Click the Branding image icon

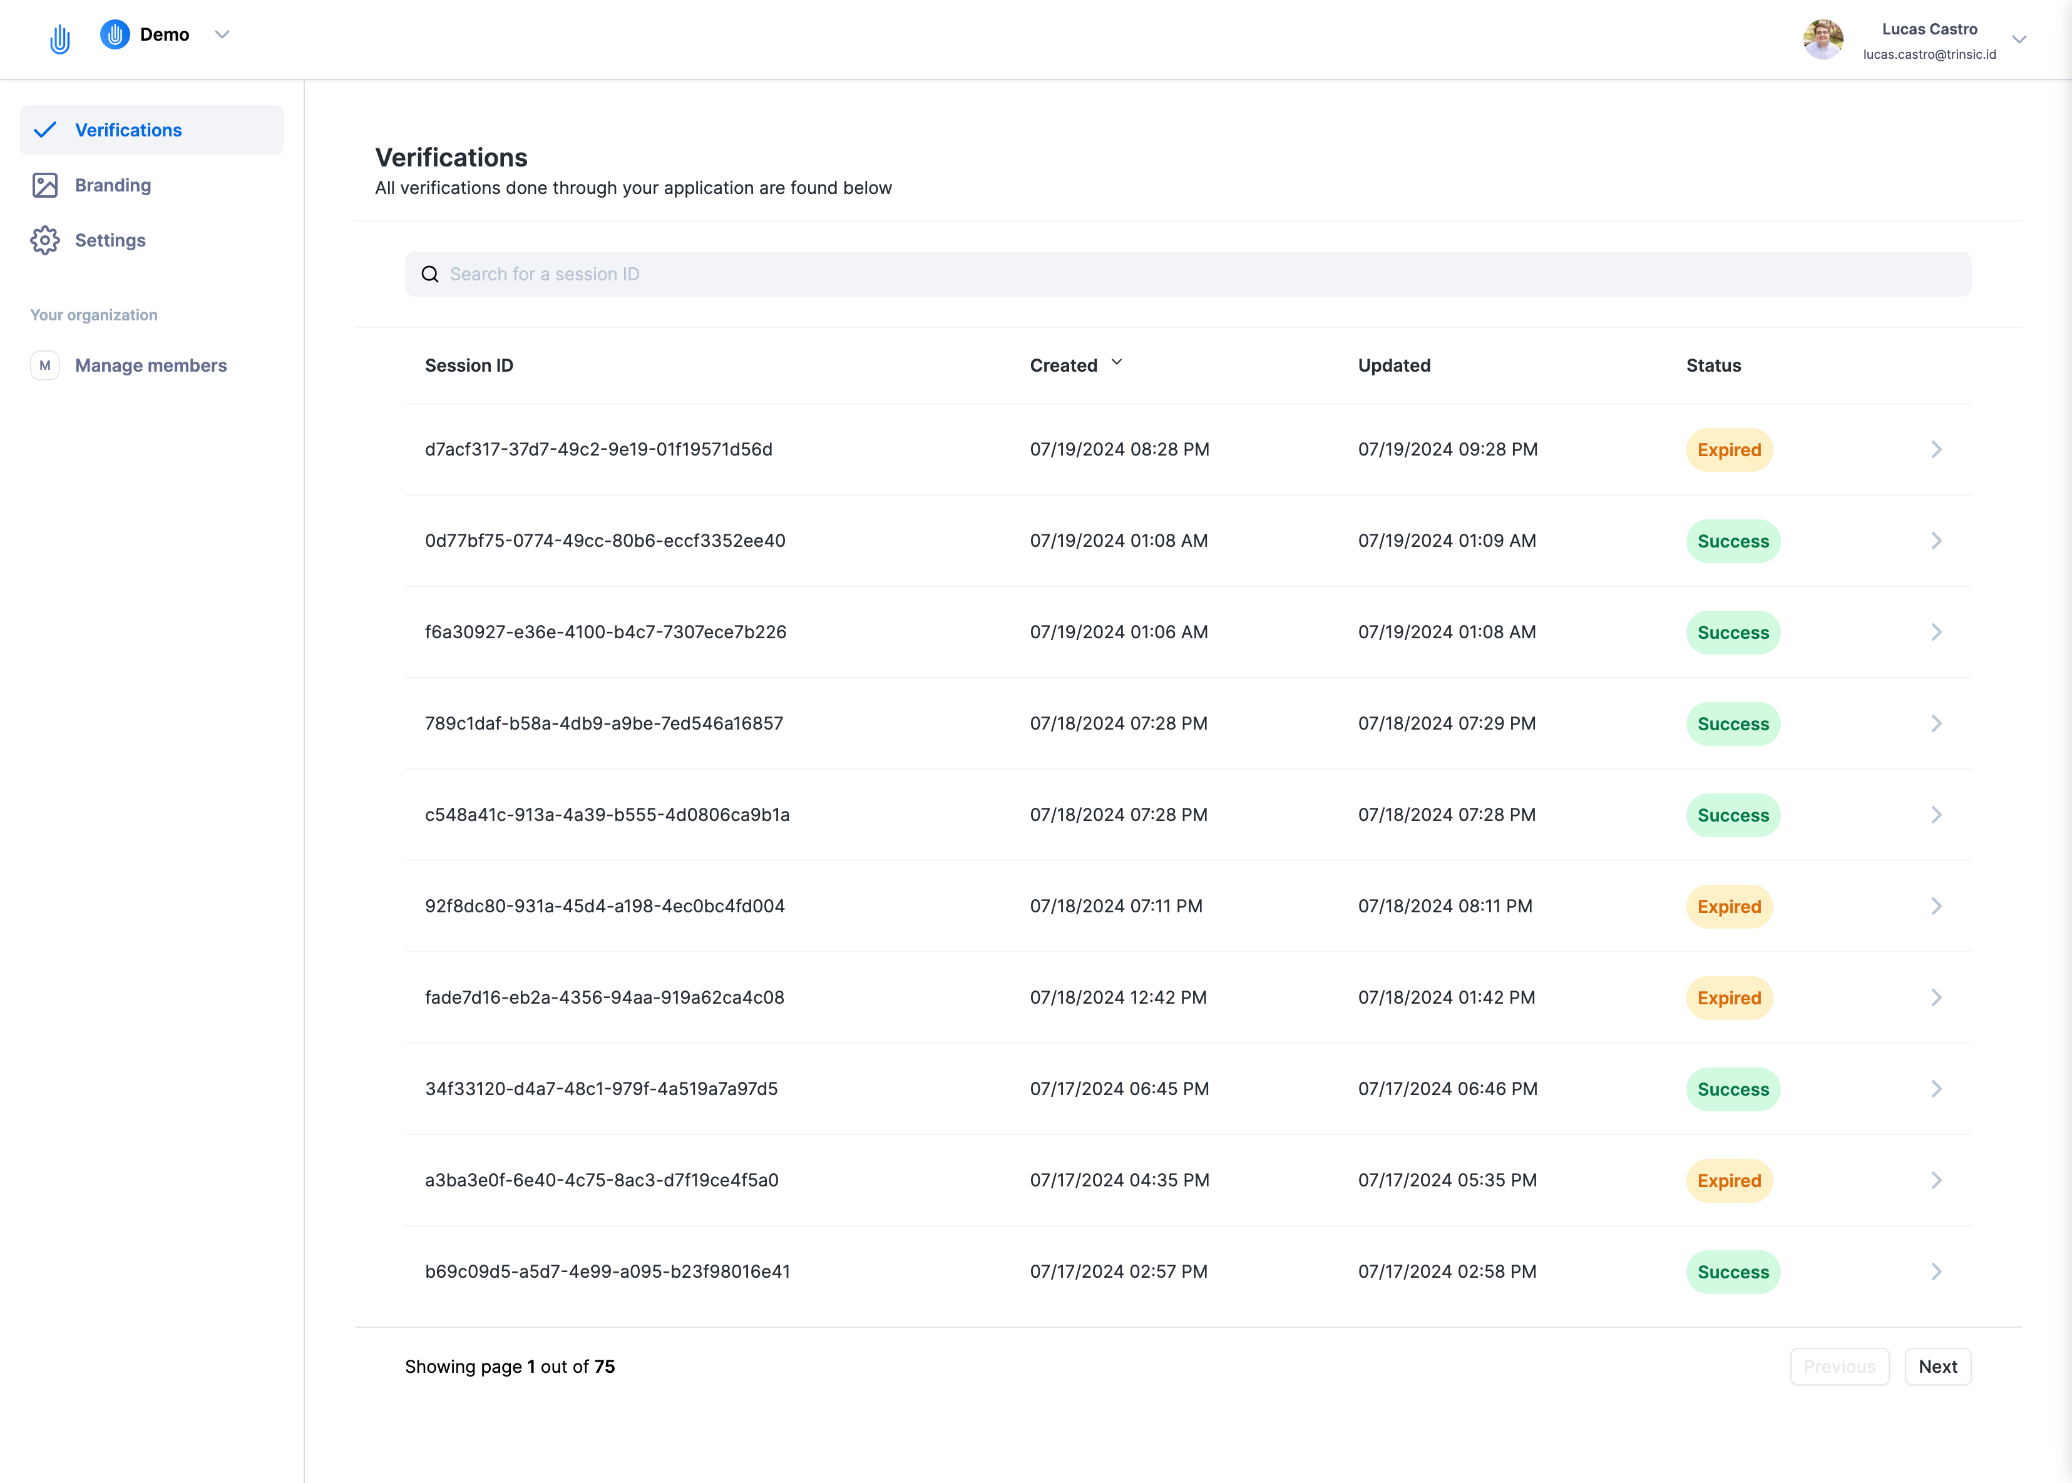point(45,185)
